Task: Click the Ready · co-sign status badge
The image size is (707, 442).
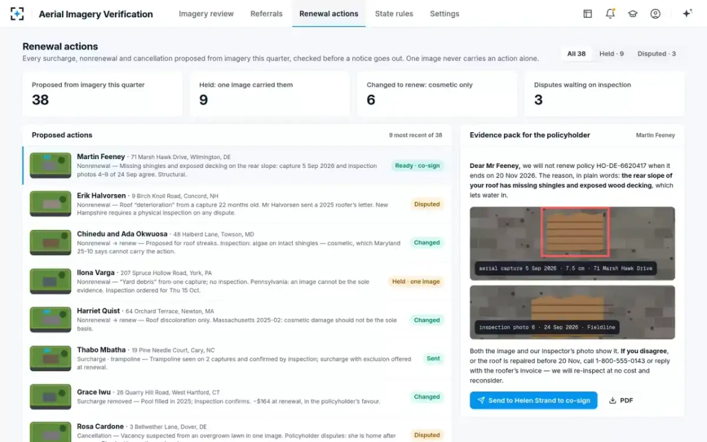Action: coord(417,166)
